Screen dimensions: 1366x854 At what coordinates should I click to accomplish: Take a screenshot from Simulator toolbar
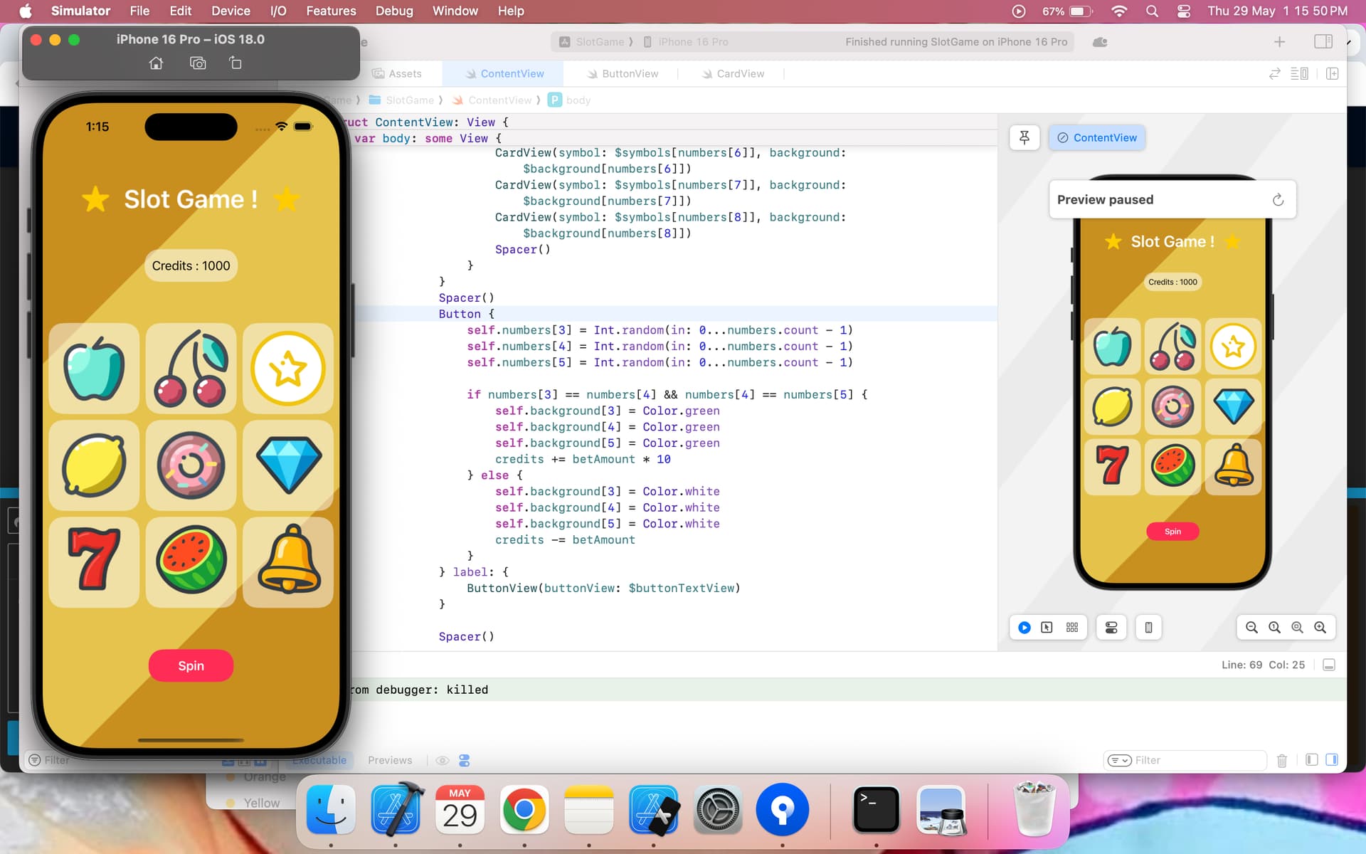coord(198,63)
